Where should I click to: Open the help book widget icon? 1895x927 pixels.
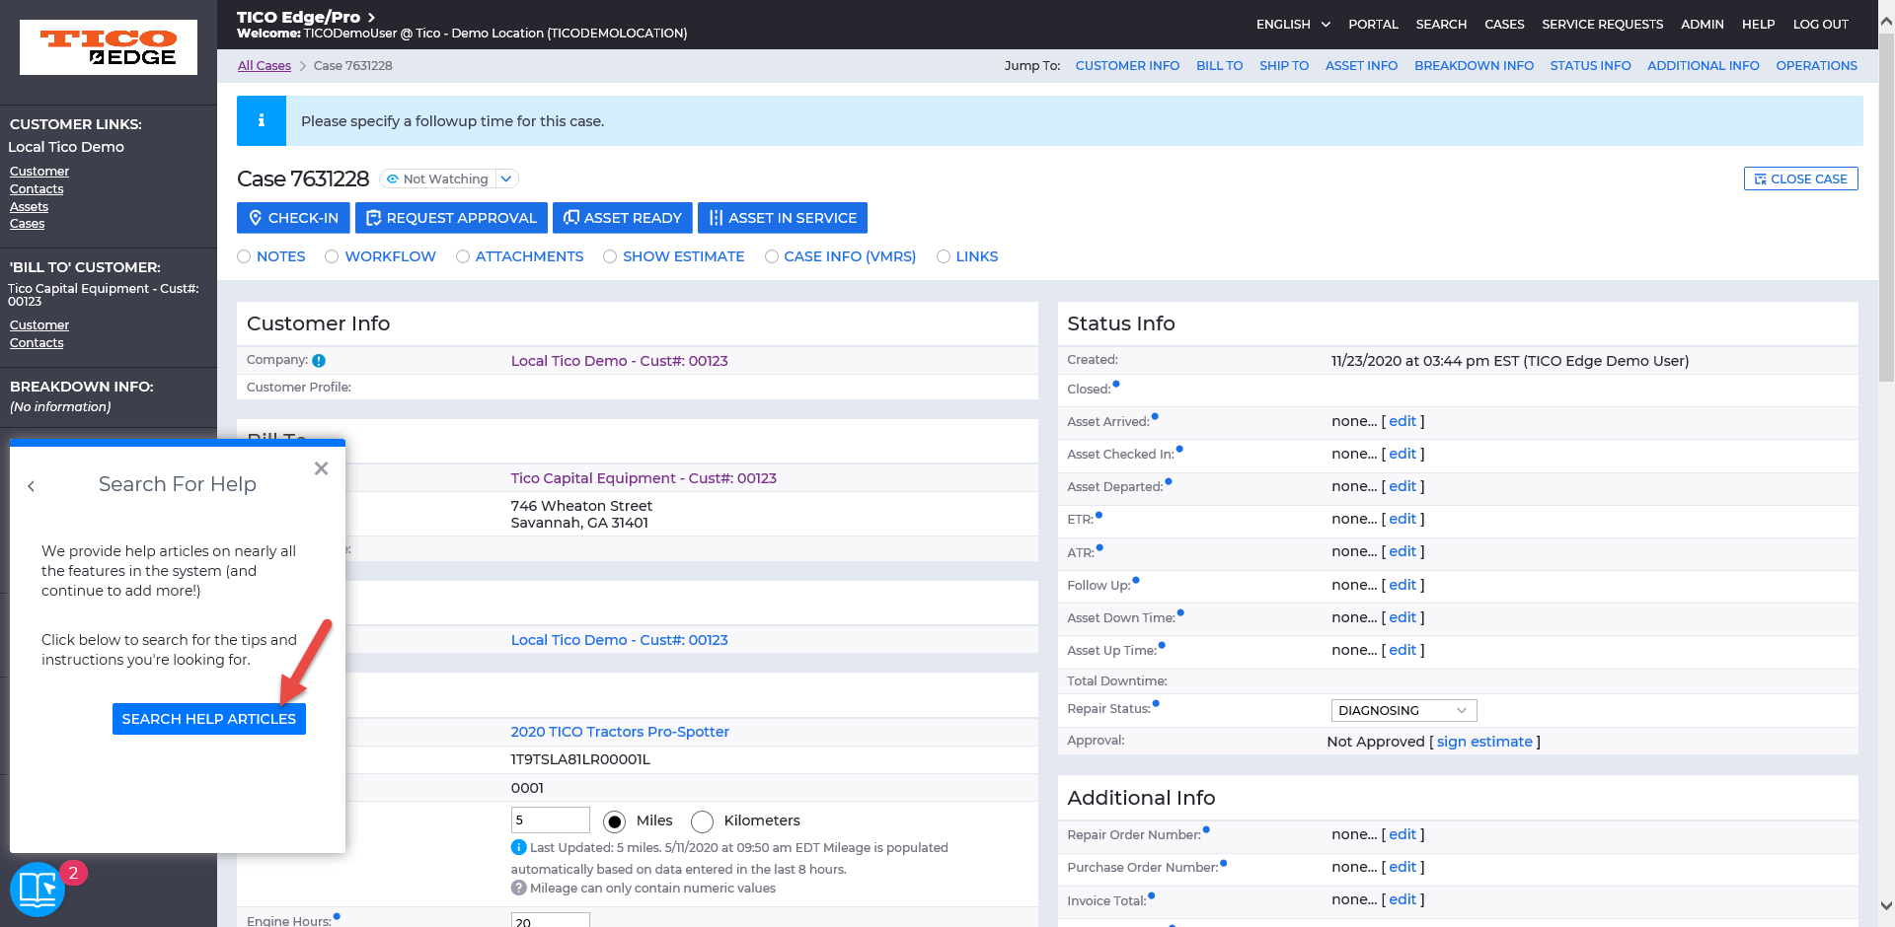38,889
